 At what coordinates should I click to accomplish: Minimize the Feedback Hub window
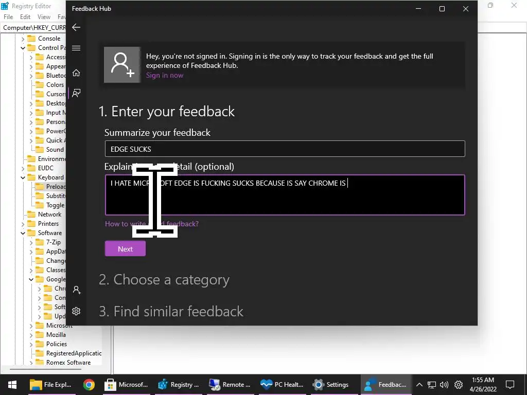418,9
